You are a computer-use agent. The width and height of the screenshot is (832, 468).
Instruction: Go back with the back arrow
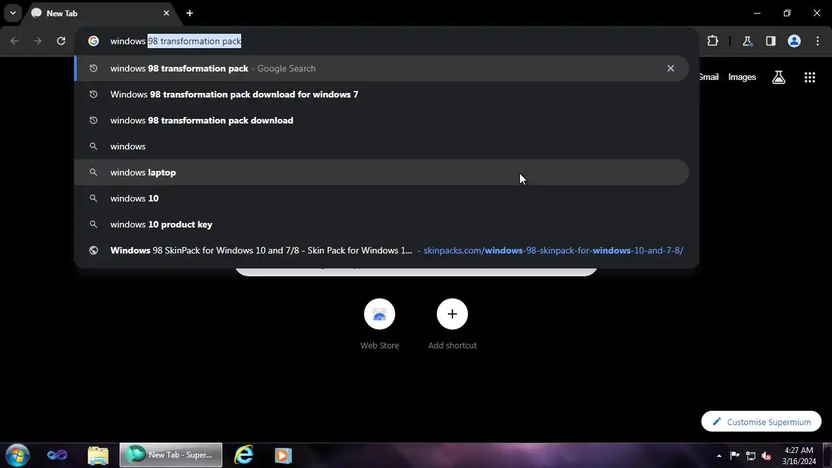point(14,41)
